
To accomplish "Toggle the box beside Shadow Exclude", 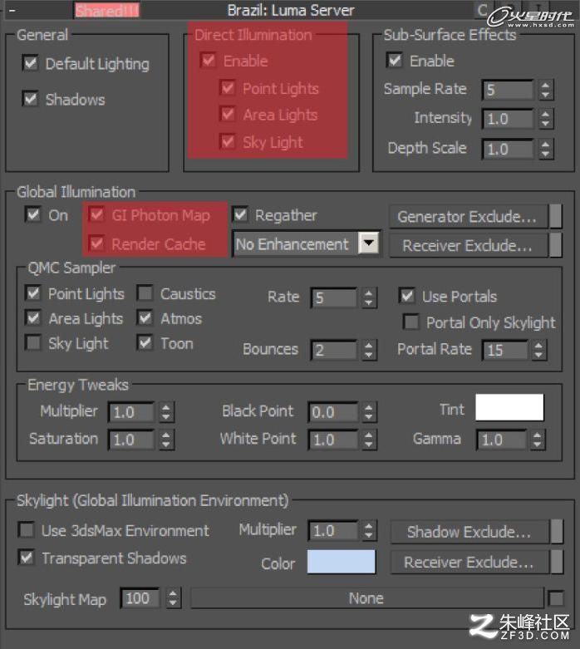I will pyautogui.click(x=557, y=532).
